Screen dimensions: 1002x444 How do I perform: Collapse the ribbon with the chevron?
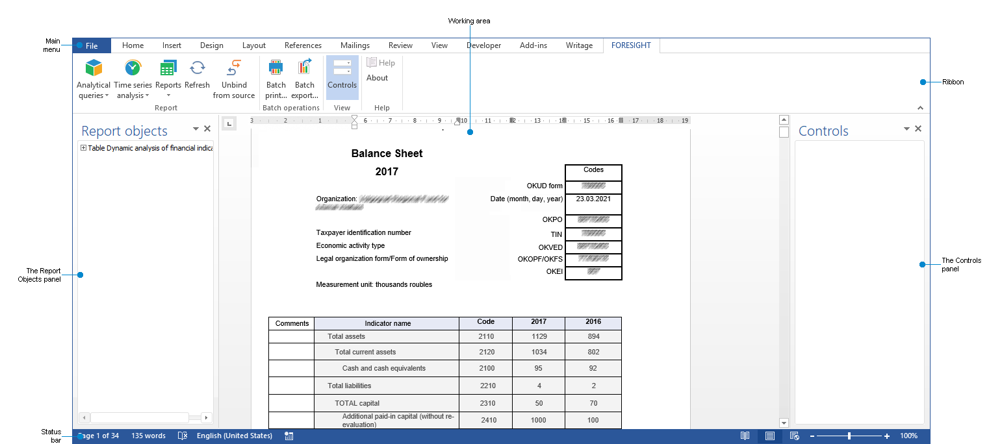click(x=920, y=108)
